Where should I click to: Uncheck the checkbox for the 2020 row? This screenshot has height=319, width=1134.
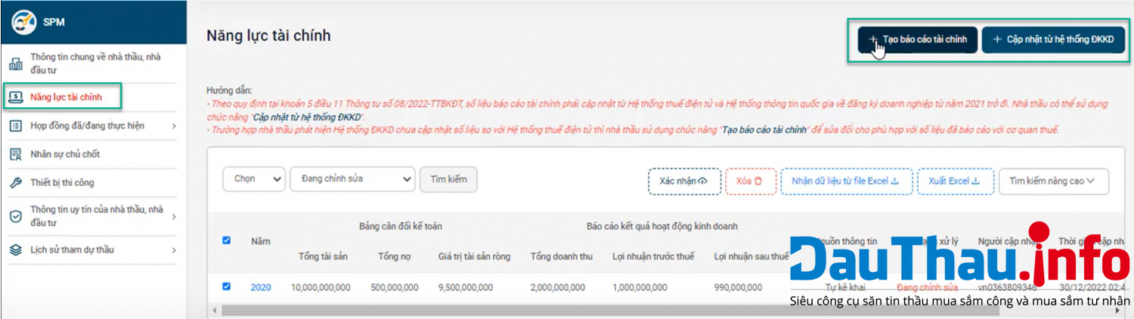227,286
